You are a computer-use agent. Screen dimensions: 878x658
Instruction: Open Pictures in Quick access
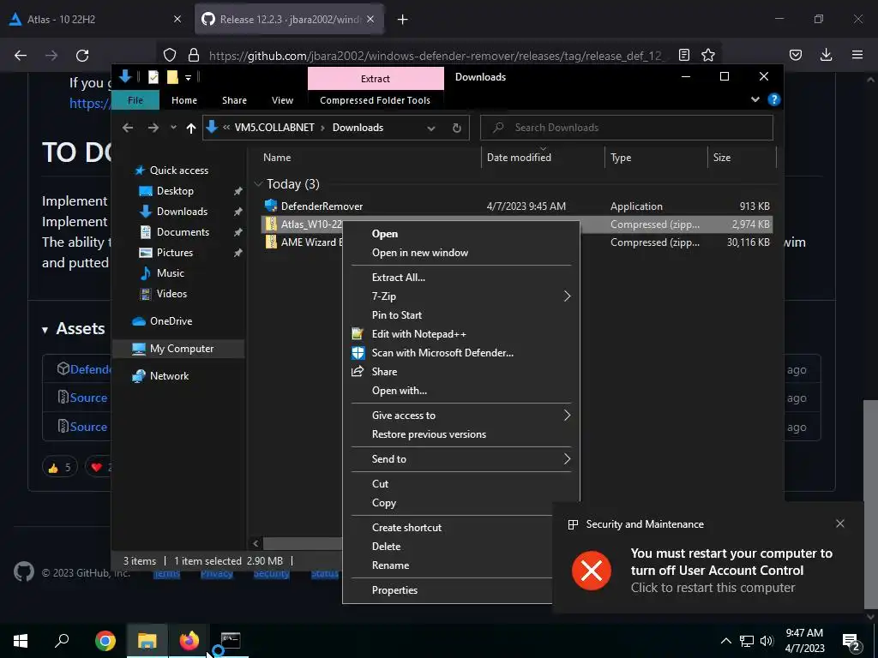pyautogui.click(x=175, y=253)
